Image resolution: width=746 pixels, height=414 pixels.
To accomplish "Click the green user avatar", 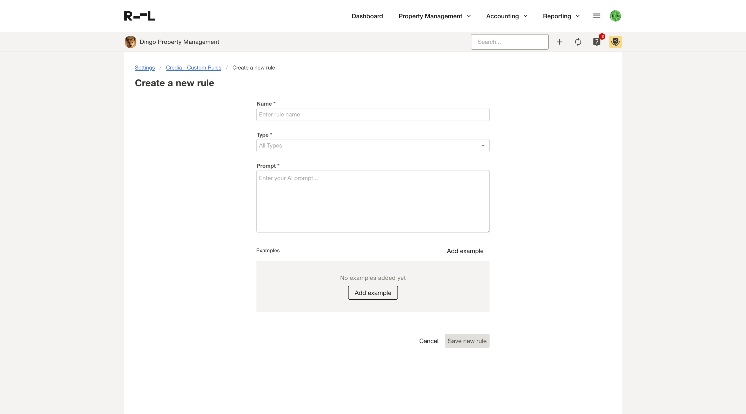I will pyautogui.click(x=615, y=16).
